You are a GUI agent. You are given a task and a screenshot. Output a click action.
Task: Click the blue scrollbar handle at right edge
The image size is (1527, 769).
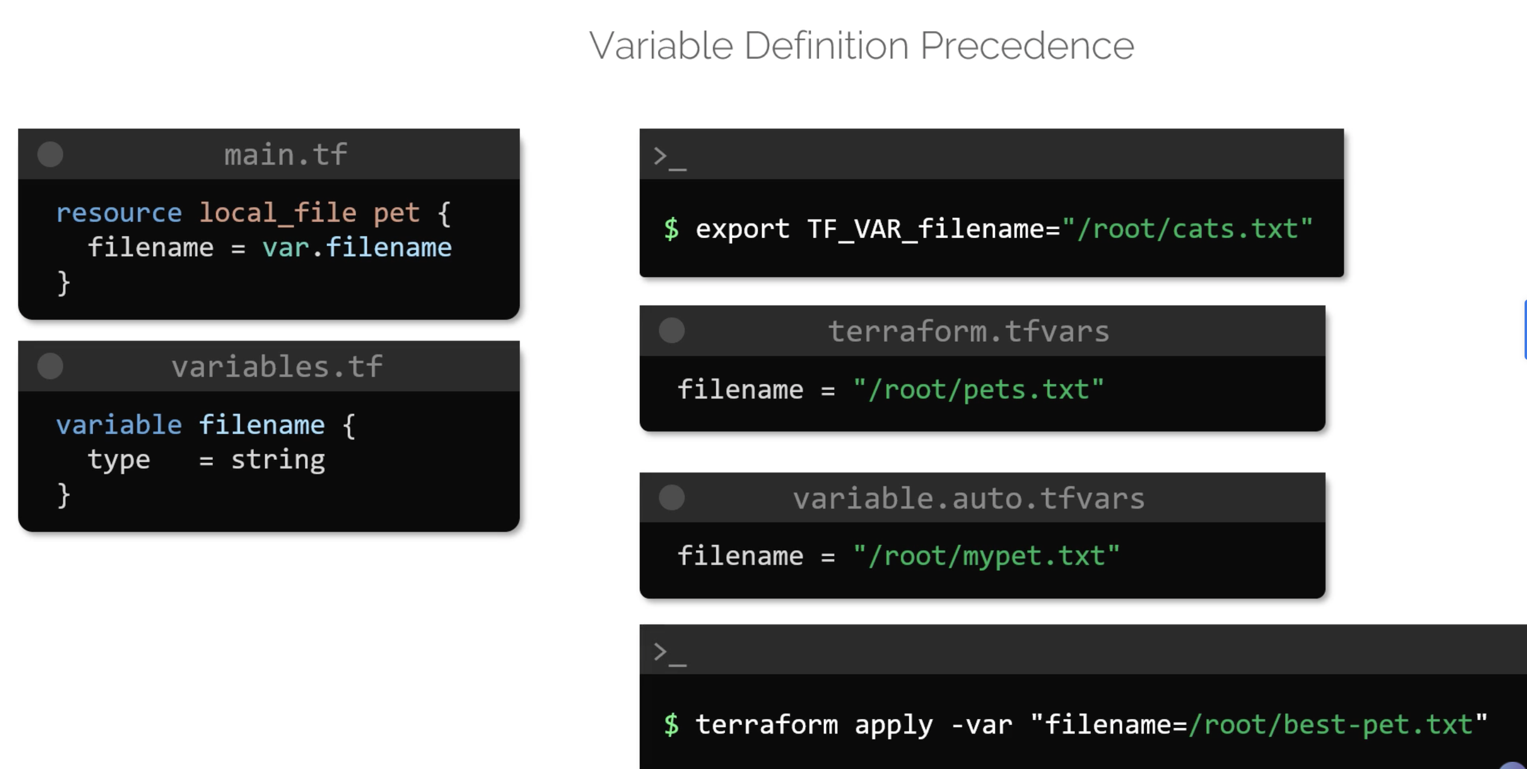tap(1525, 330)
